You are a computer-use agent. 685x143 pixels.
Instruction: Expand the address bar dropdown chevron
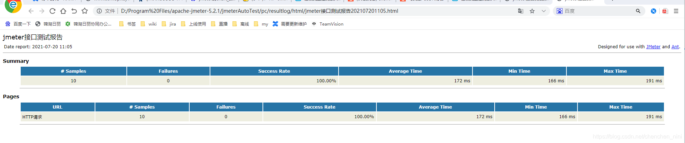pyautogui.click(x=544, y=11)
